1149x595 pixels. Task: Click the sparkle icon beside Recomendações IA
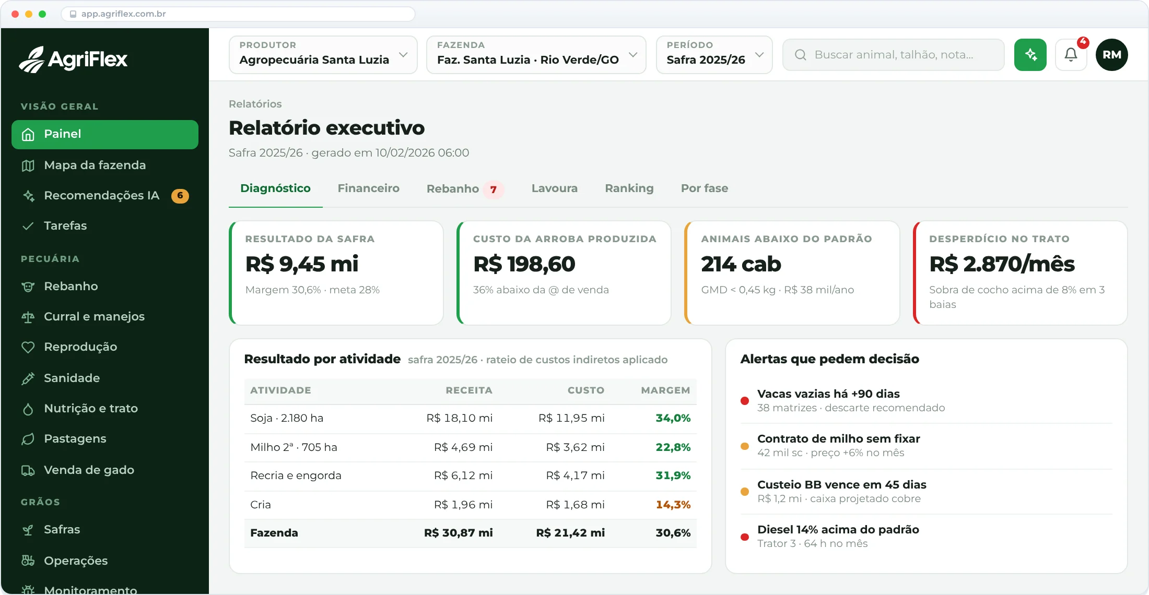click(28, 196)
